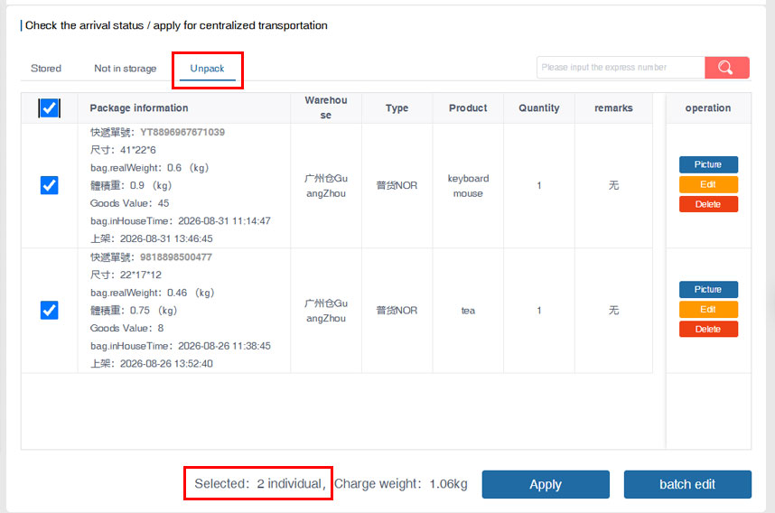This screenshot has width=775, height=513.
Task: Uncheck the 9818898500477 package checkbox
Action: point(49,311)
